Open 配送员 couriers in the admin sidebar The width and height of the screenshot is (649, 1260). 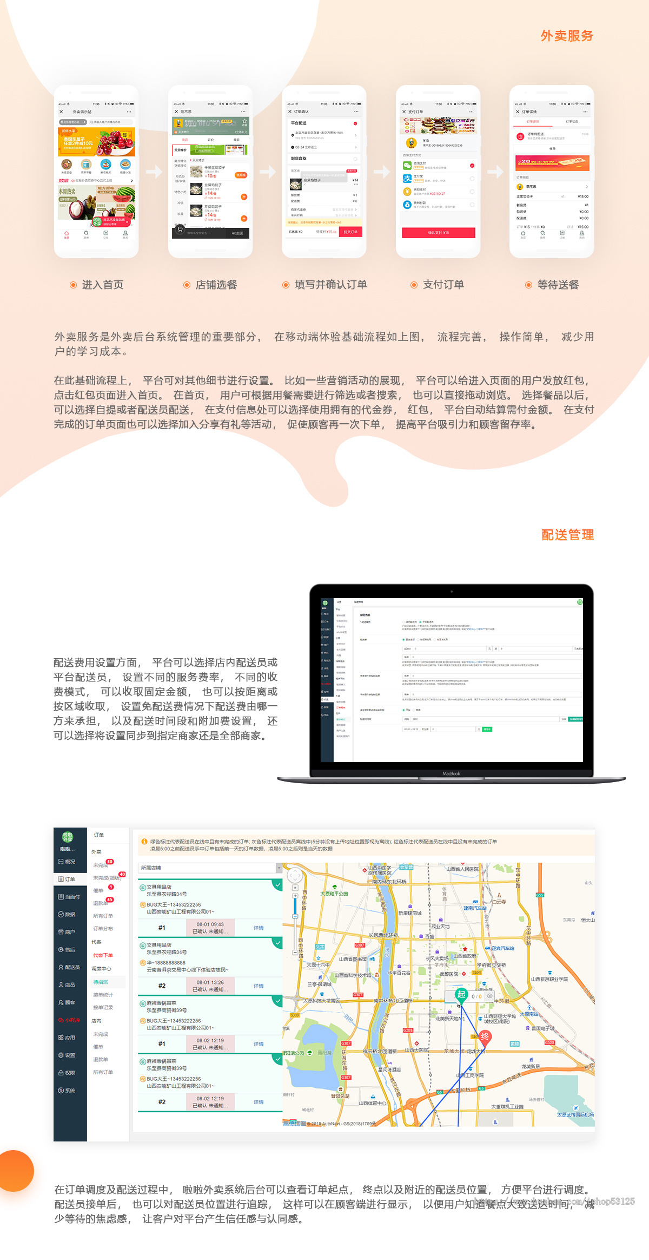pos(69,967)
